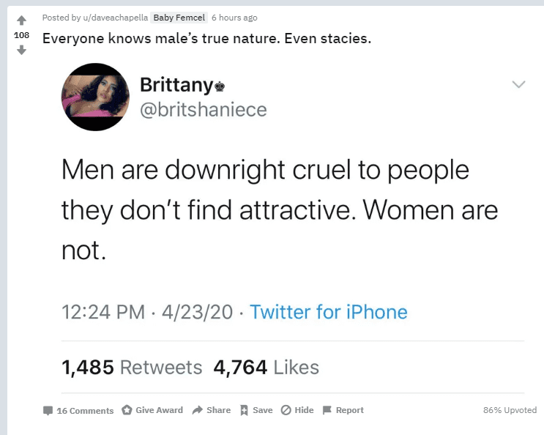Open u/daveachapella user profile

[116, 18]
